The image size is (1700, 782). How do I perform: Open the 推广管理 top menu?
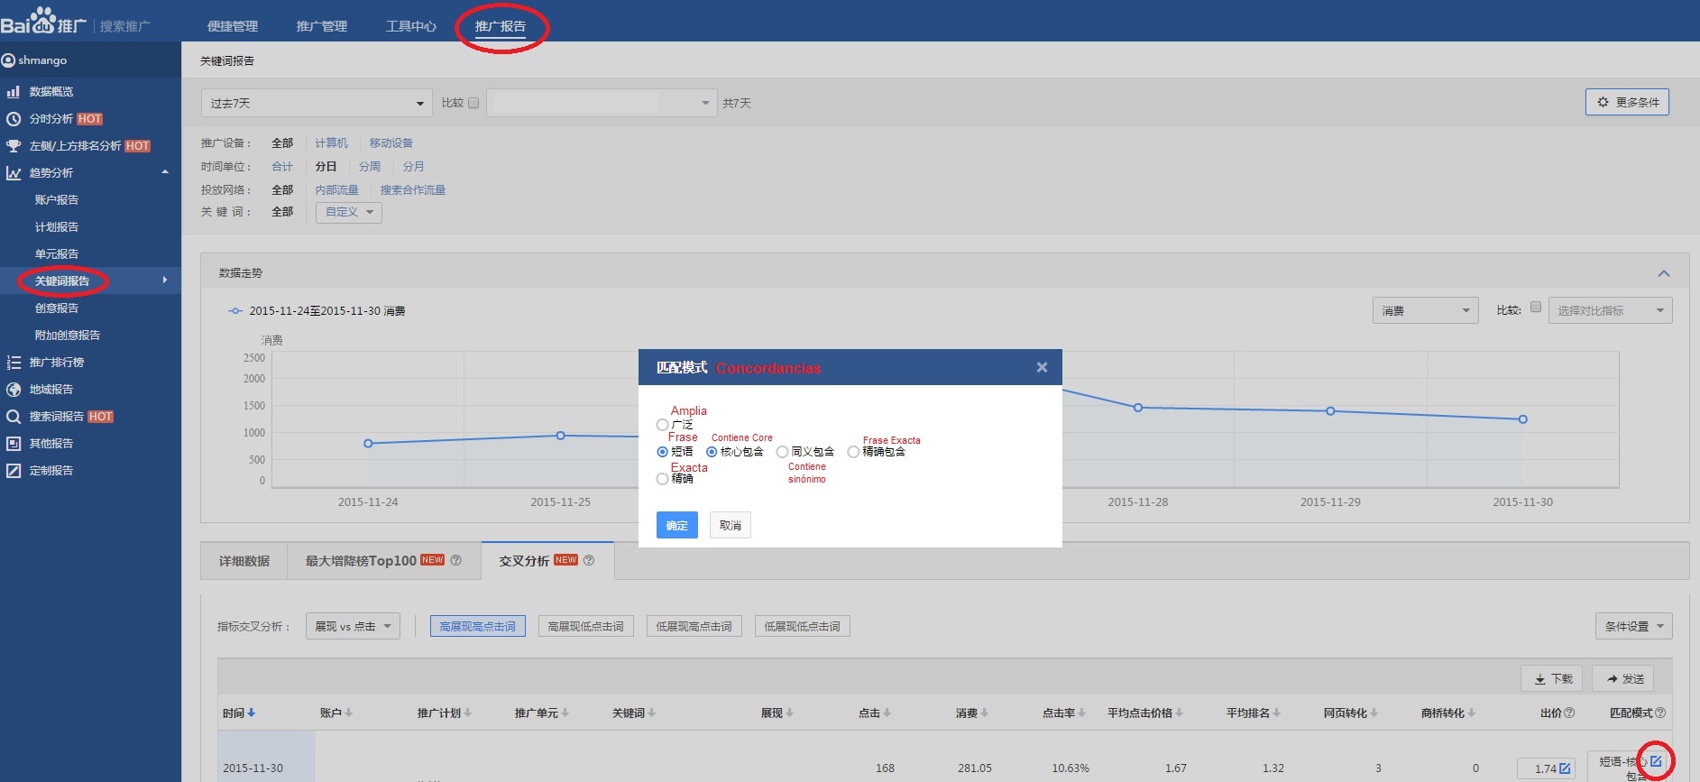point(322,26)
